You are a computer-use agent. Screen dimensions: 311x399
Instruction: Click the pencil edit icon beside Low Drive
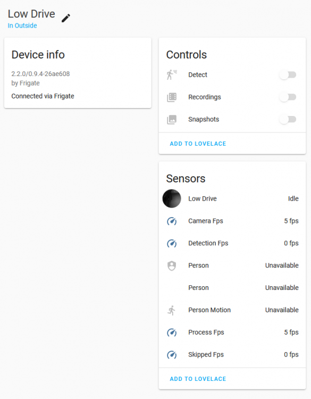65,18
